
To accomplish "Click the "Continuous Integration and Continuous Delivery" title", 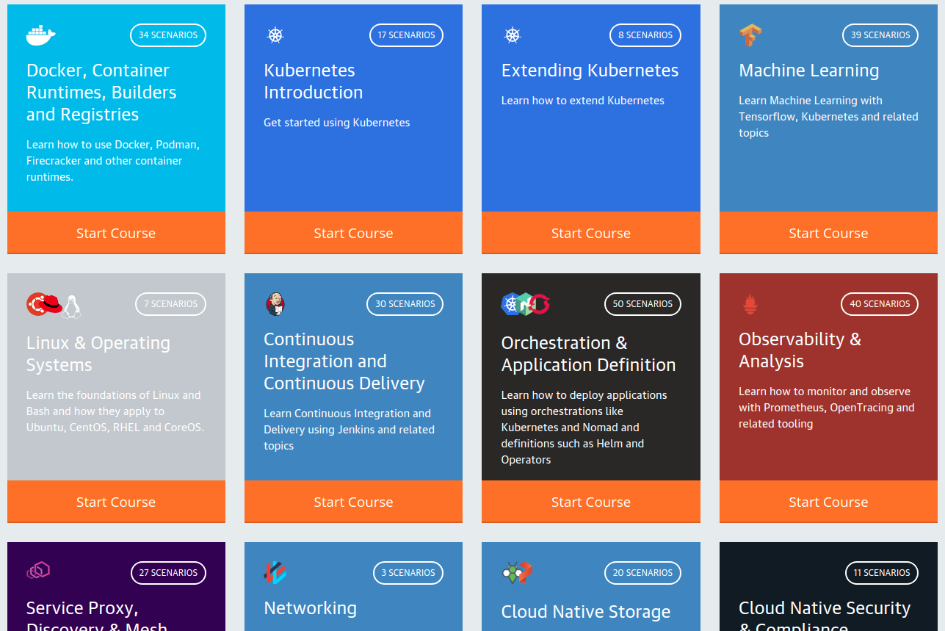I will click(344, 361).
